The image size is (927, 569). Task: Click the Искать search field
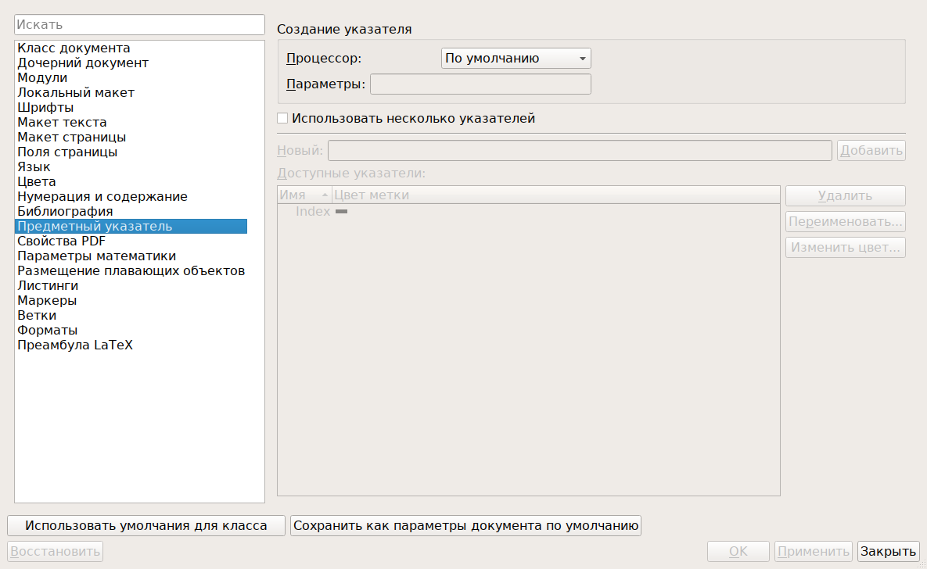[x=139, y=25]
